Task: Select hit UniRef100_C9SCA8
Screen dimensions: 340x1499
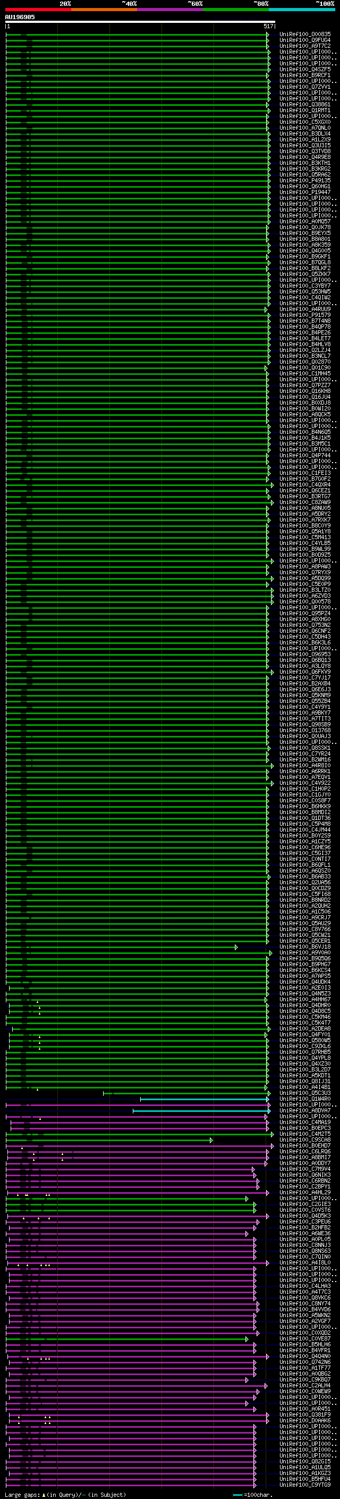Action: [x=304, y=1140]
